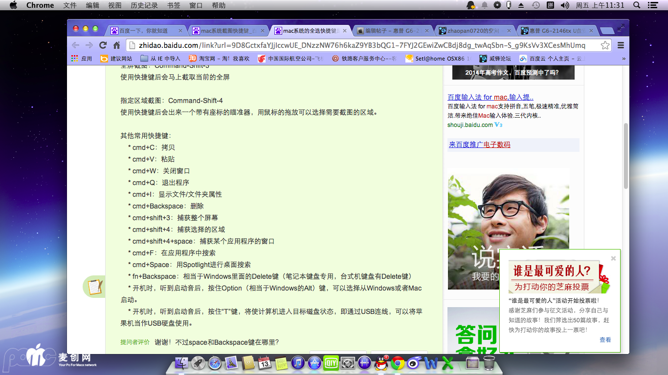Click 查看 in the voting popup
The image size is (668, 375).
click(x=605, y=340)
